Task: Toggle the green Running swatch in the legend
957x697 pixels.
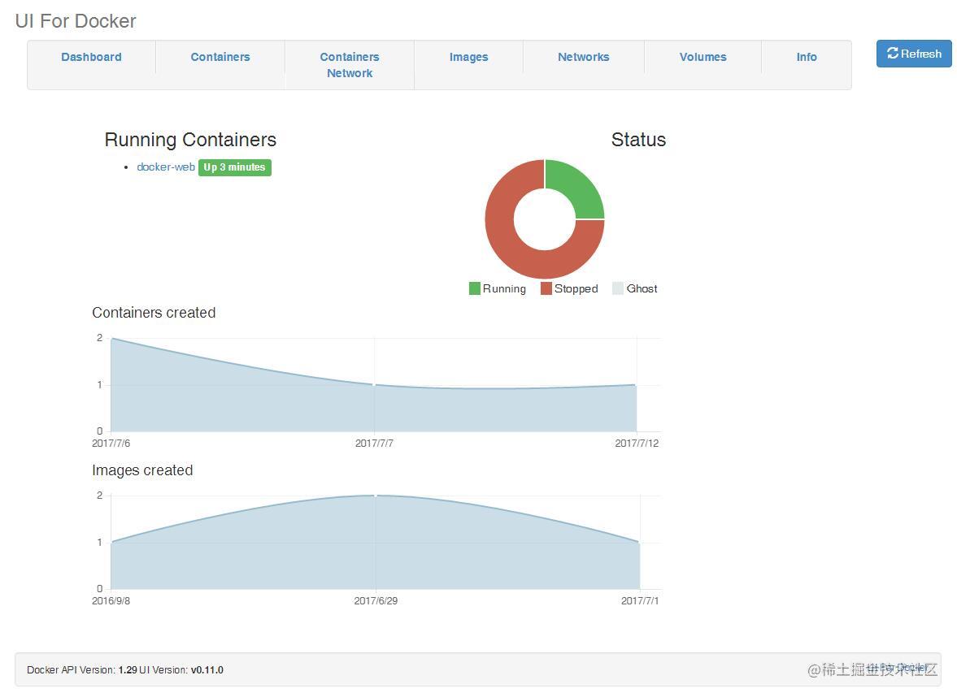Action: tap(474, 288)
